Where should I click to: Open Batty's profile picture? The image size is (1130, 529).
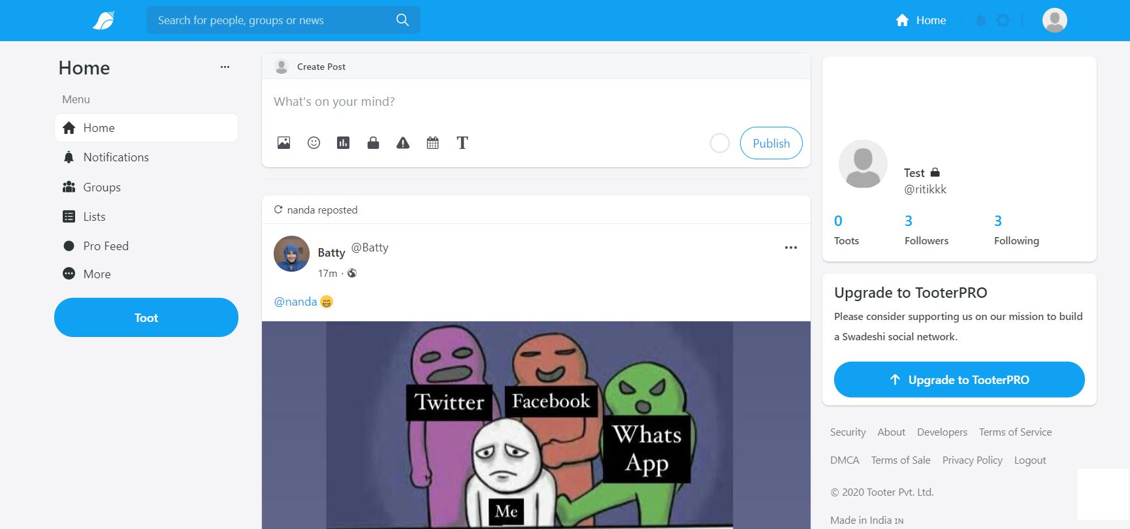(x=291, y=253)
